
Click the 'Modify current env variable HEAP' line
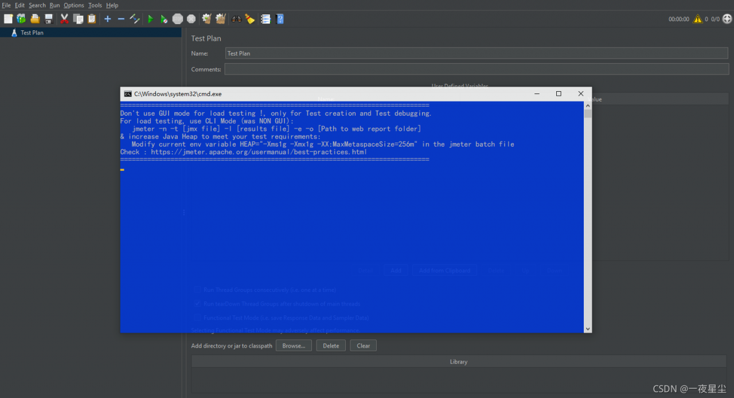click(323, 145)
